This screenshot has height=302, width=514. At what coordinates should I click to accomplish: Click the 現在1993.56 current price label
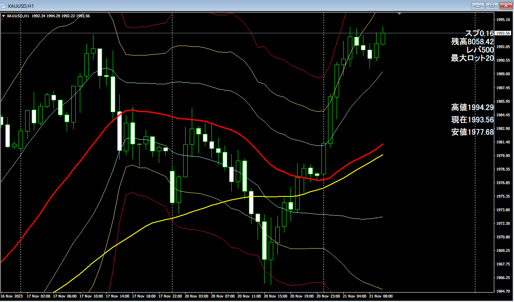[472, 120]
